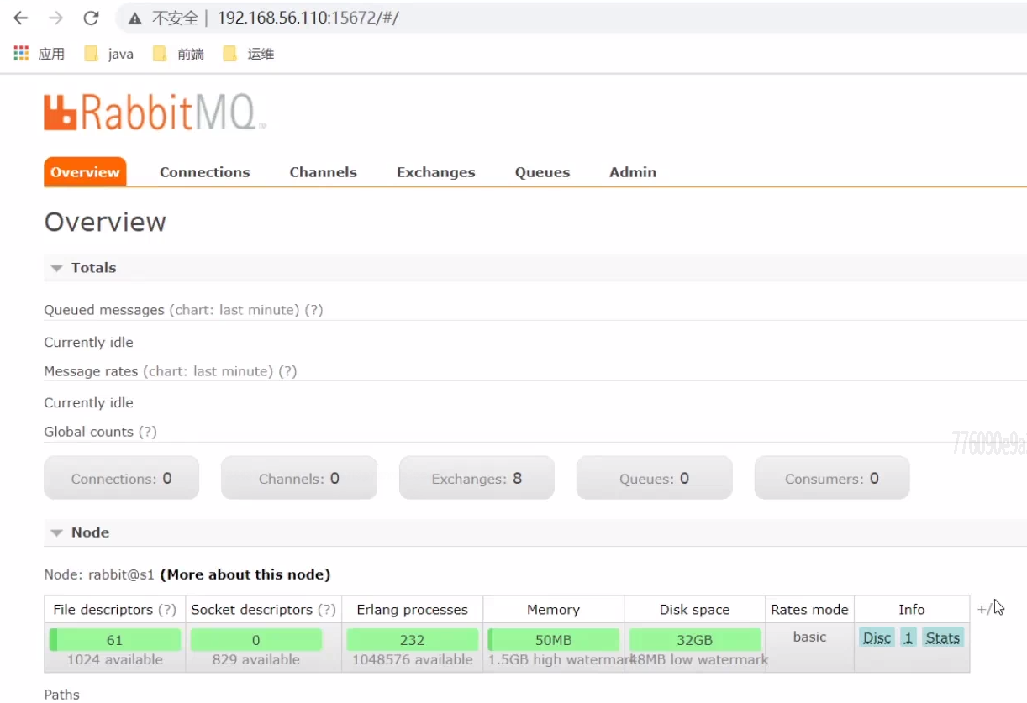Click the not-secure warning triangle icon
The image size is (1027, 703).
[134, 18]
